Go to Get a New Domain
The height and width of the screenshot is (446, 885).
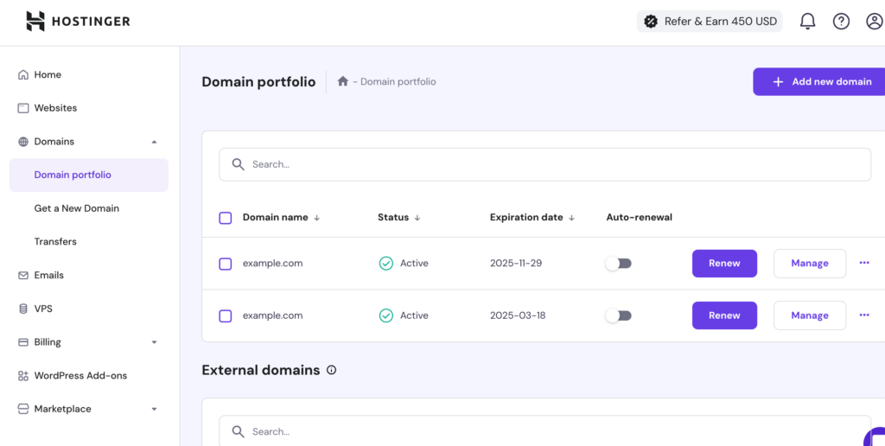coord(77,208)
